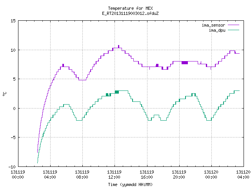Screen dimensions: 251x188
Task: Click the '°C' y-axis unit label
Action: 4,94
